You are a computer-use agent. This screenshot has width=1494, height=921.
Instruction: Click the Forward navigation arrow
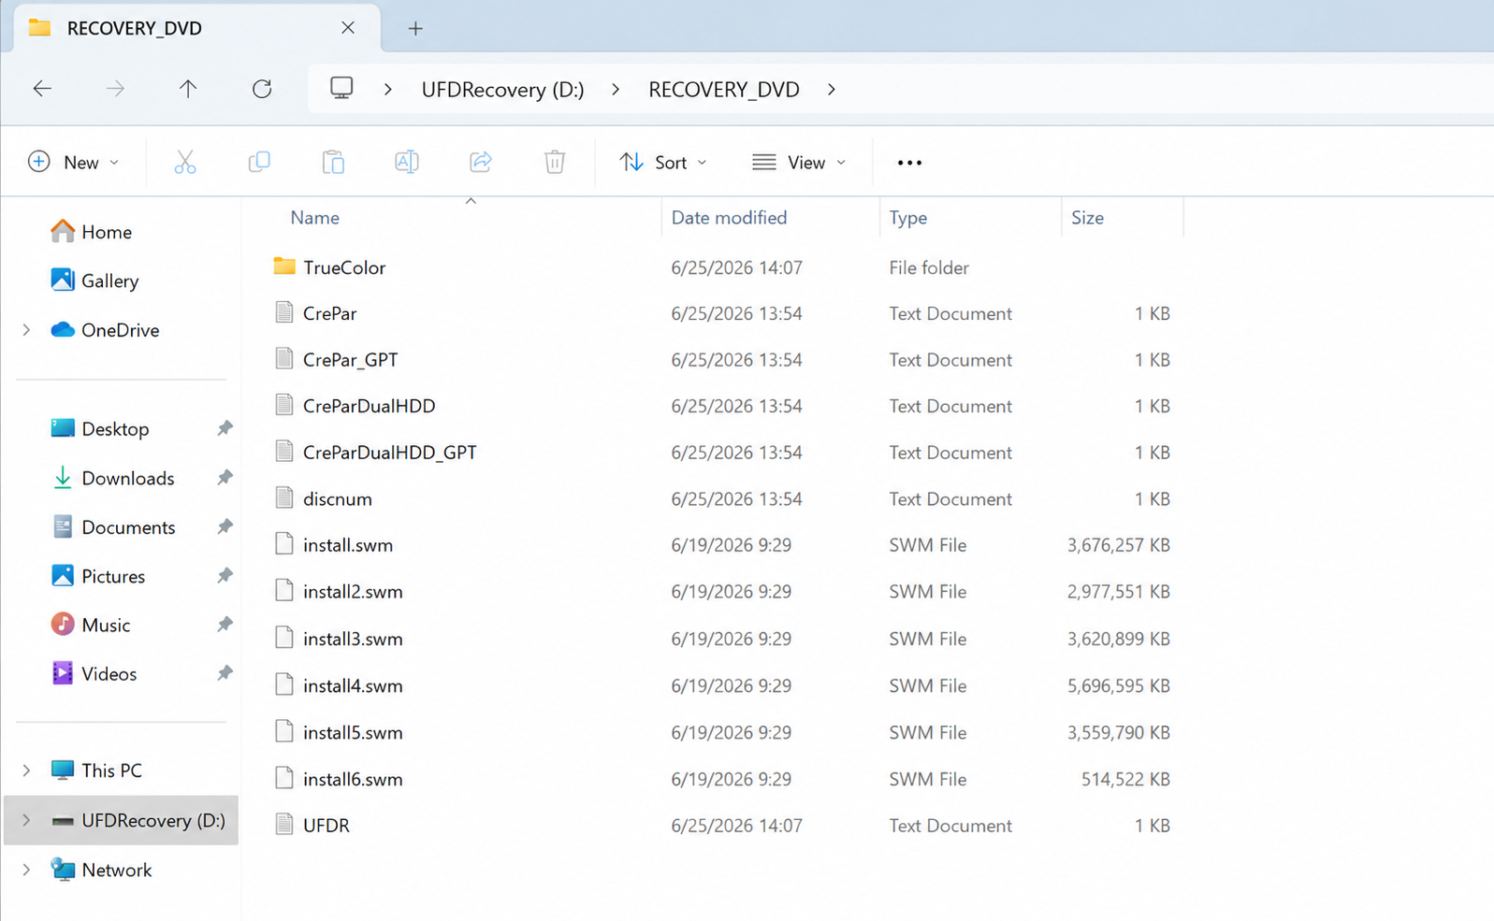(115, 89)
